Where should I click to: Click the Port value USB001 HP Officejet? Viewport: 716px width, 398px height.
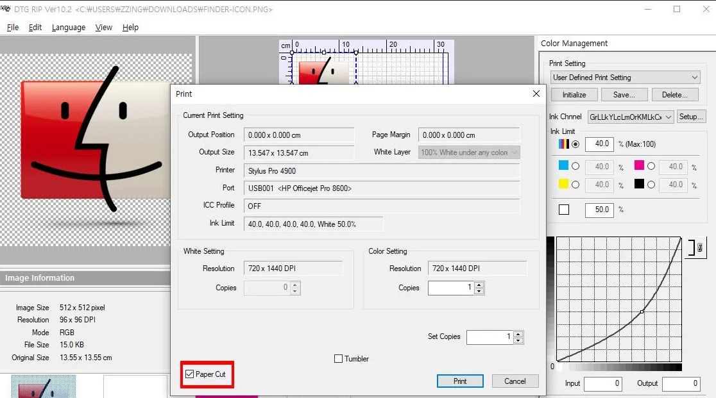pos(382,188)
